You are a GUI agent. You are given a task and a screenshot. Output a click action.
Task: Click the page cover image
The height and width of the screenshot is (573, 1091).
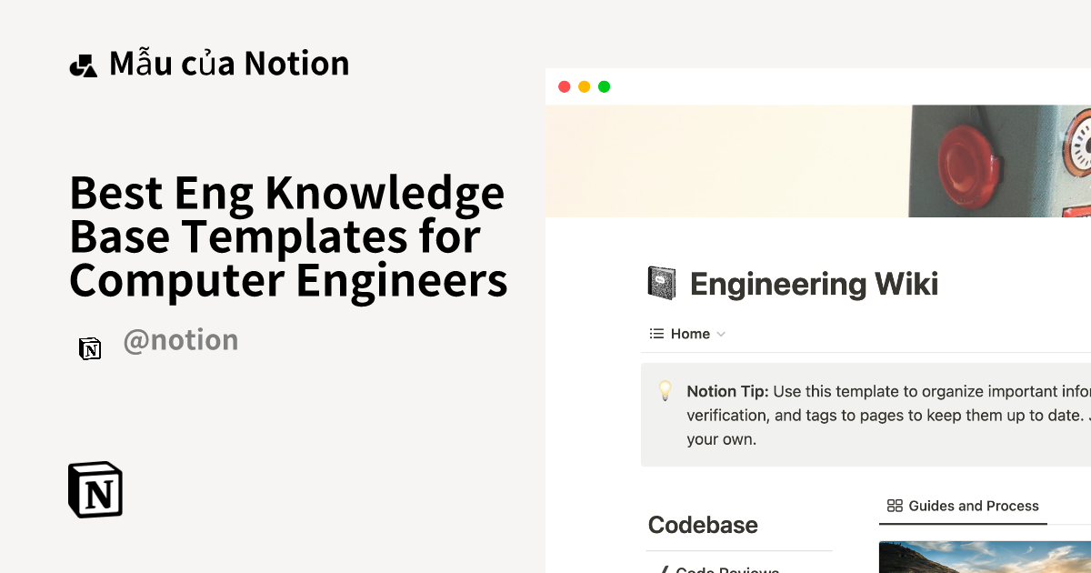click(x=818, y=161)
